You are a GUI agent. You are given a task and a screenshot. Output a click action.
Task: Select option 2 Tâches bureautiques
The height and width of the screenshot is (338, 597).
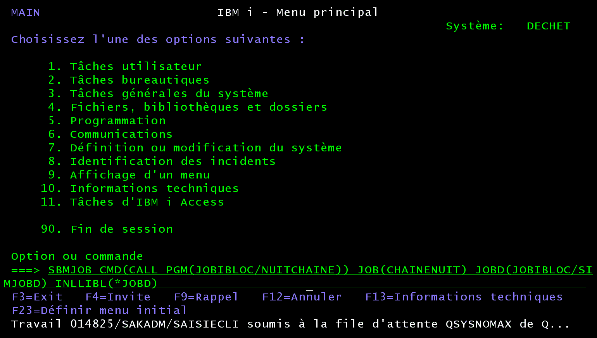point(129,80)
